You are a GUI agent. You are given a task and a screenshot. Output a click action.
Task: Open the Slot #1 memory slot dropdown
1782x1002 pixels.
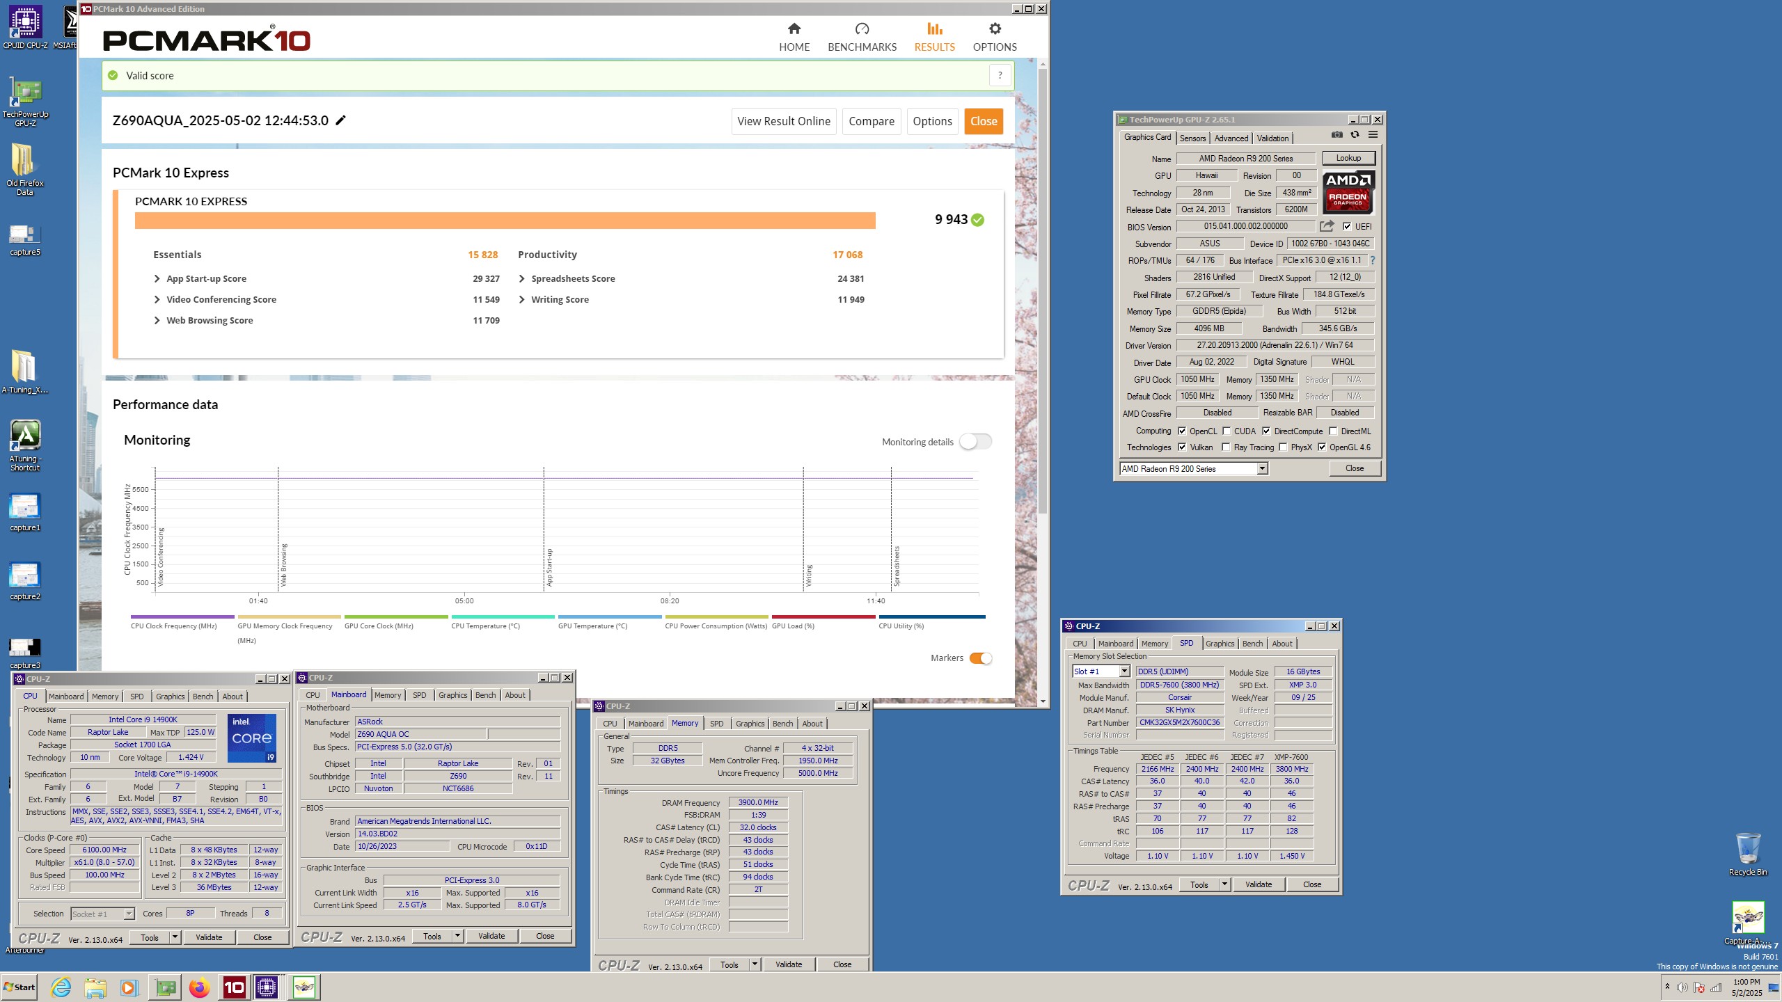tap(1123, 671)
